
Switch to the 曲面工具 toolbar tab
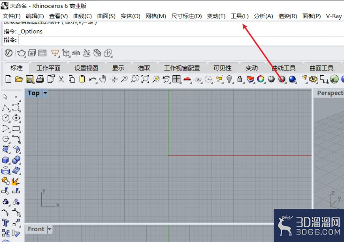(x=322, y=68)
